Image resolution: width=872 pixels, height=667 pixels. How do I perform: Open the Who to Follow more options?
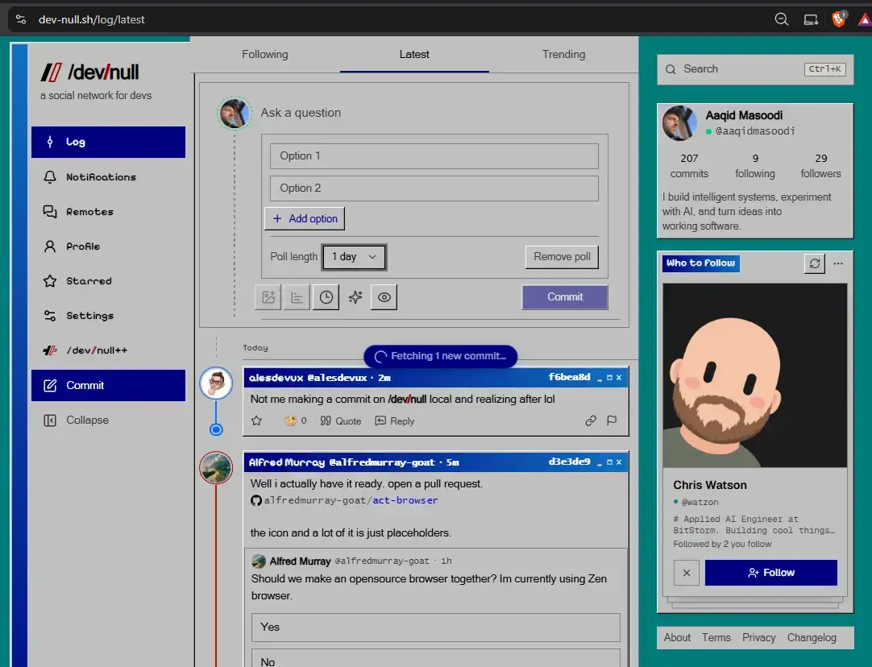838,263
